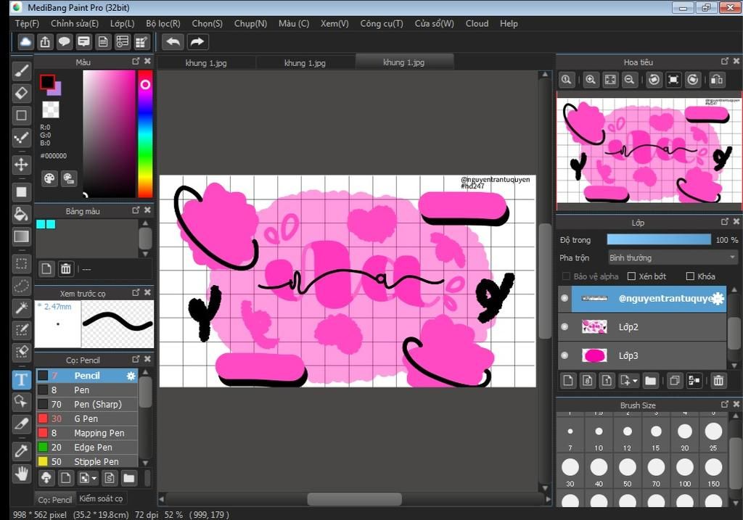Viewport: 743px width, 520px height.
Task: Open settings gear of the @nguyentrantuquyen layer
Action: point(718,298)
